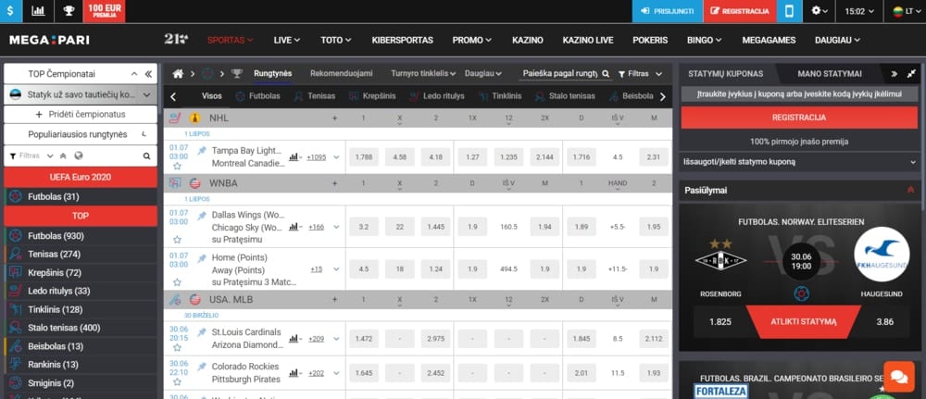926x399 pixels.
Task: Open the Sportas menu
Action: tap(230, 40)
